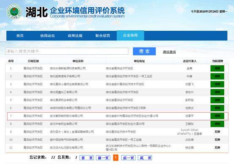
Task: Select the orange page 1 button
Action: [x=116, y=158]
